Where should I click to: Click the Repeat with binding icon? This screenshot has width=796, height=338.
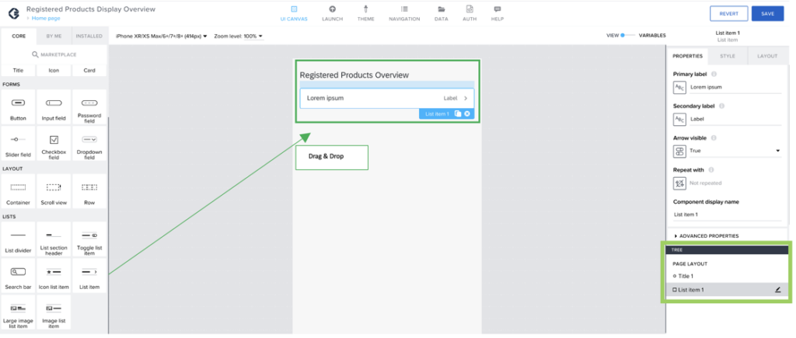679,183
